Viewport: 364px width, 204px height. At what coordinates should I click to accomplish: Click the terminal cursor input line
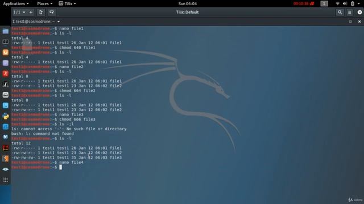pyautogui.click(x=61, y=167)
